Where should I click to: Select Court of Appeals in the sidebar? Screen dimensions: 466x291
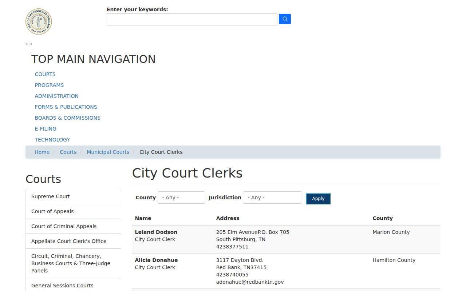[x=73, y=211]
